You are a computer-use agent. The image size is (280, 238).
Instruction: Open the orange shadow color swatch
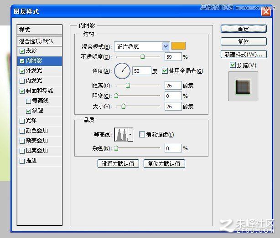pyautogui.click(x=178, y=46)
